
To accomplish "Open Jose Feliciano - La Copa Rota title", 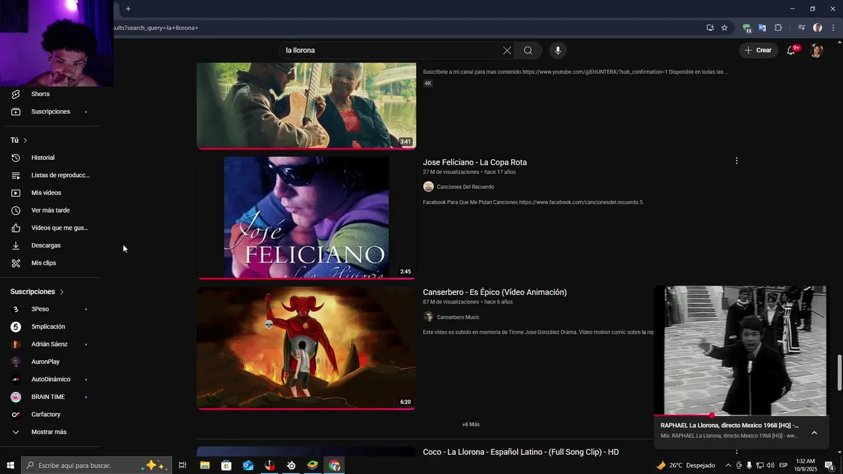I will tap(475, 162).
